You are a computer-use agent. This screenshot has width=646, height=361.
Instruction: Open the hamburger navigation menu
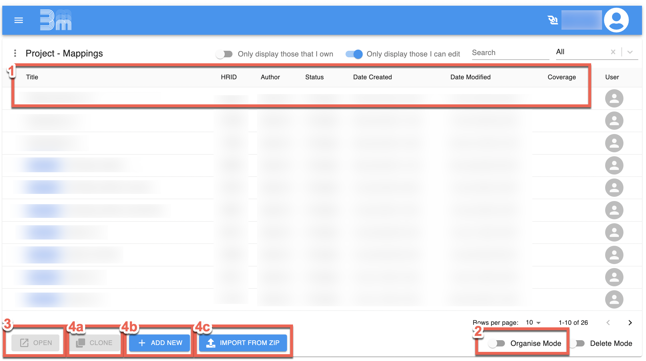19,20
